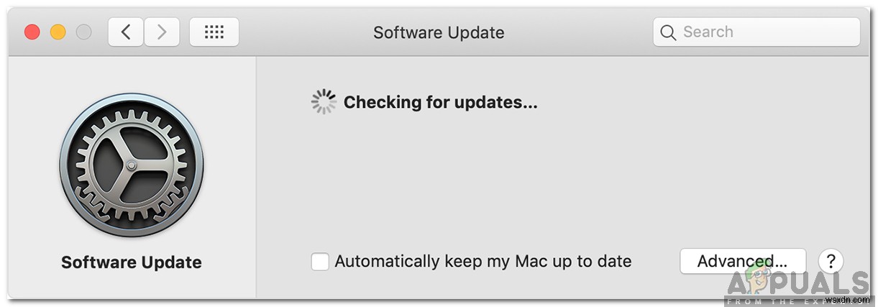Screen dimensions: 878x307
Task: Minimize the window with the yellow button
Action: click(58, 32)
